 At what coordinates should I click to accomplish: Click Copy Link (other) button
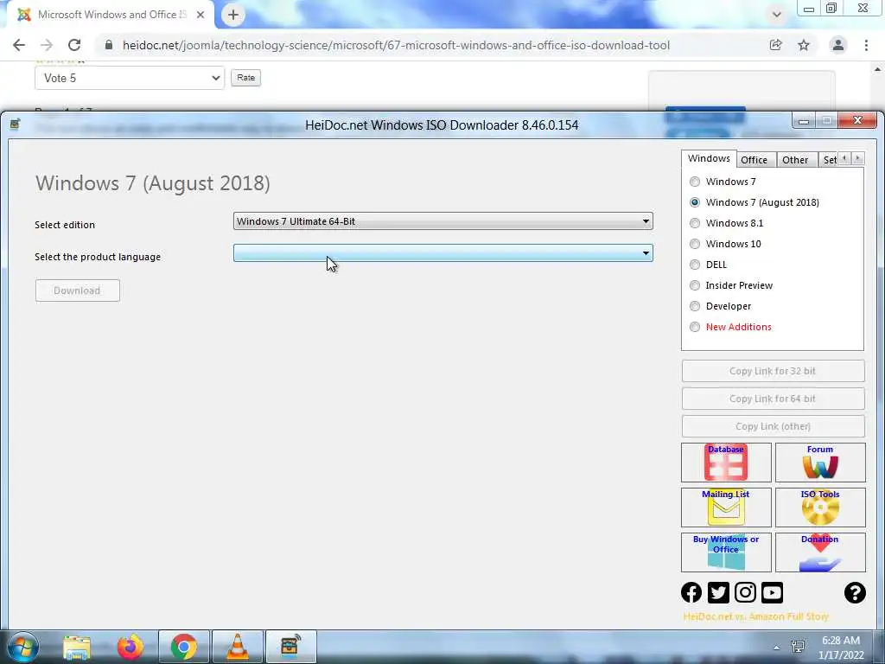click(773, 426)
